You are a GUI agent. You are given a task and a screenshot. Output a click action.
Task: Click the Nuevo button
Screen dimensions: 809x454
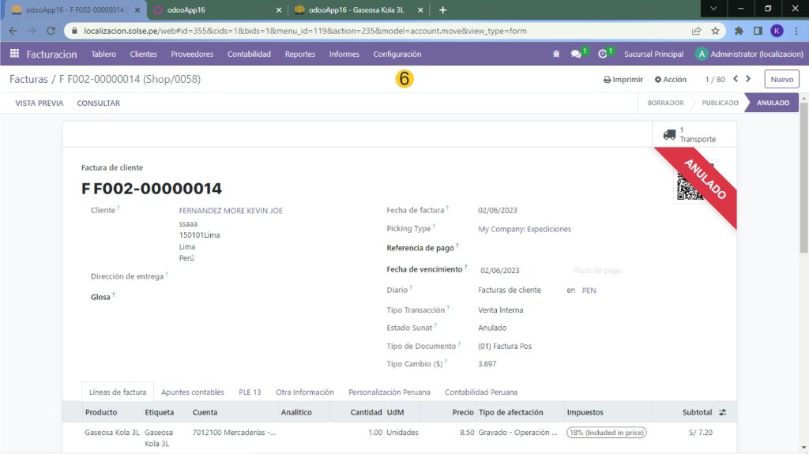click(781, 79)
